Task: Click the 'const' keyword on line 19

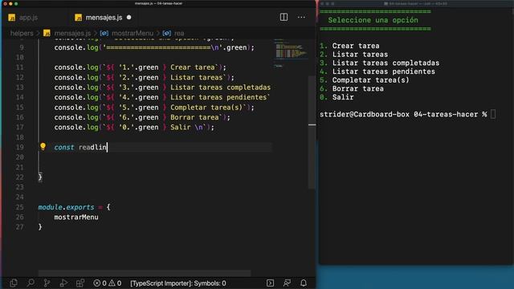Action: click(64, 148)
